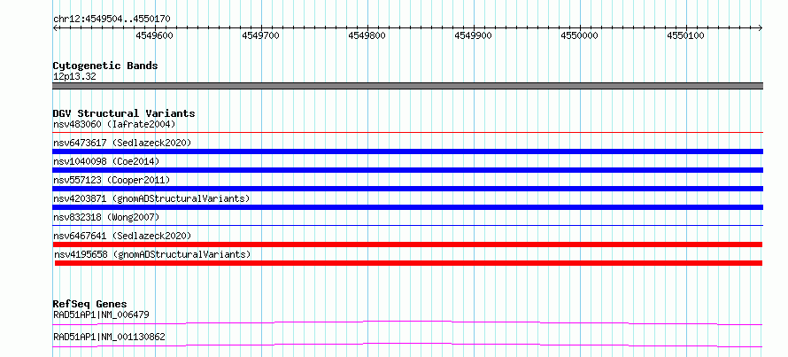Click the nsv6467641 (Sedlazeck2020) label
The width and height of the screenshot is (788, 357).
(122, 236)
